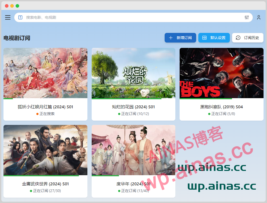The width and height of the screenshot is (267, 203).
Task: Select title 度华年 (2024) S01
Action: [134, 184]
